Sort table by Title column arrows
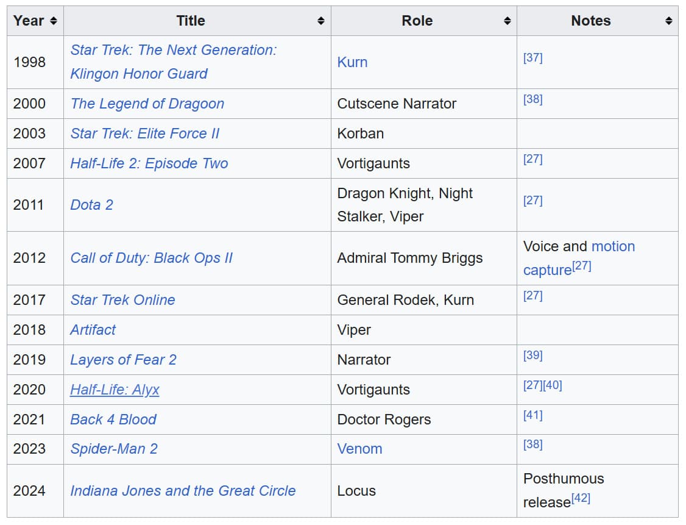 [x=320, y=21]
